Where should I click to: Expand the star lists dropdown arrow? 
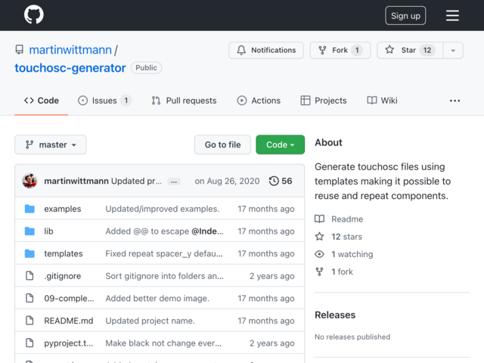[x=453, y=50]
